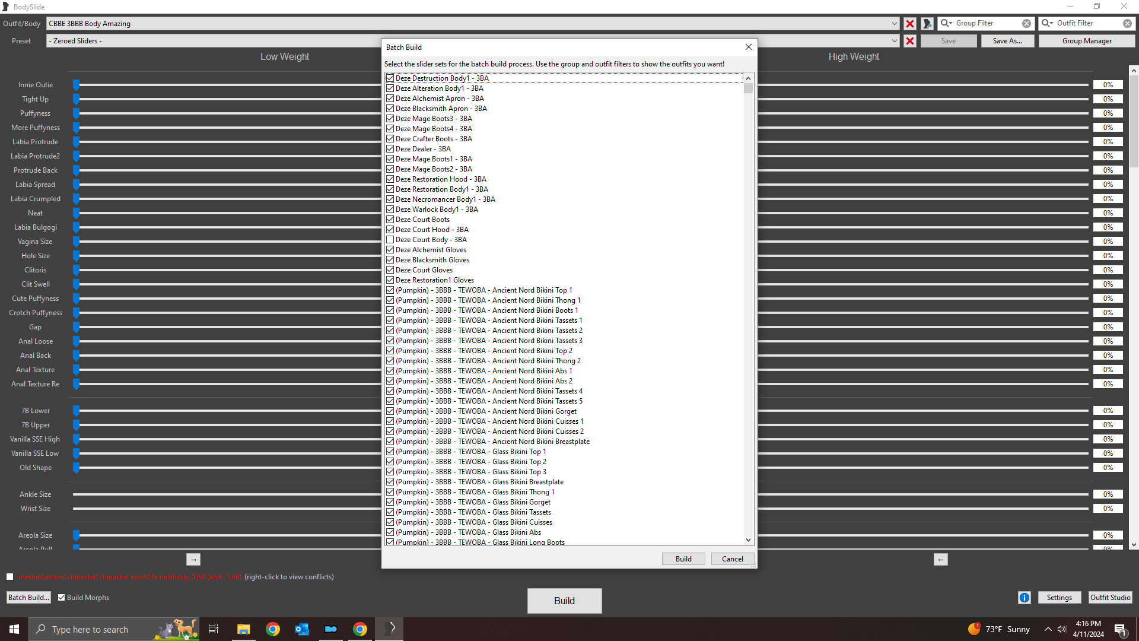Open the Batch Build... button
The image size is (1139, 641).
click(x=28, y=598)
